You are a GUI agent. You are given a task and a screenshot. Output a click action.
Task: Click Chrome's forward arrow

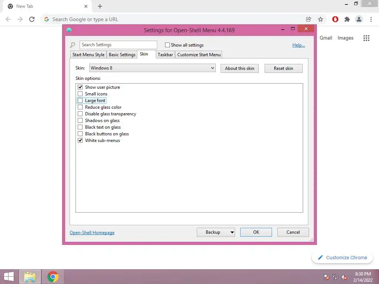(20, 19)
